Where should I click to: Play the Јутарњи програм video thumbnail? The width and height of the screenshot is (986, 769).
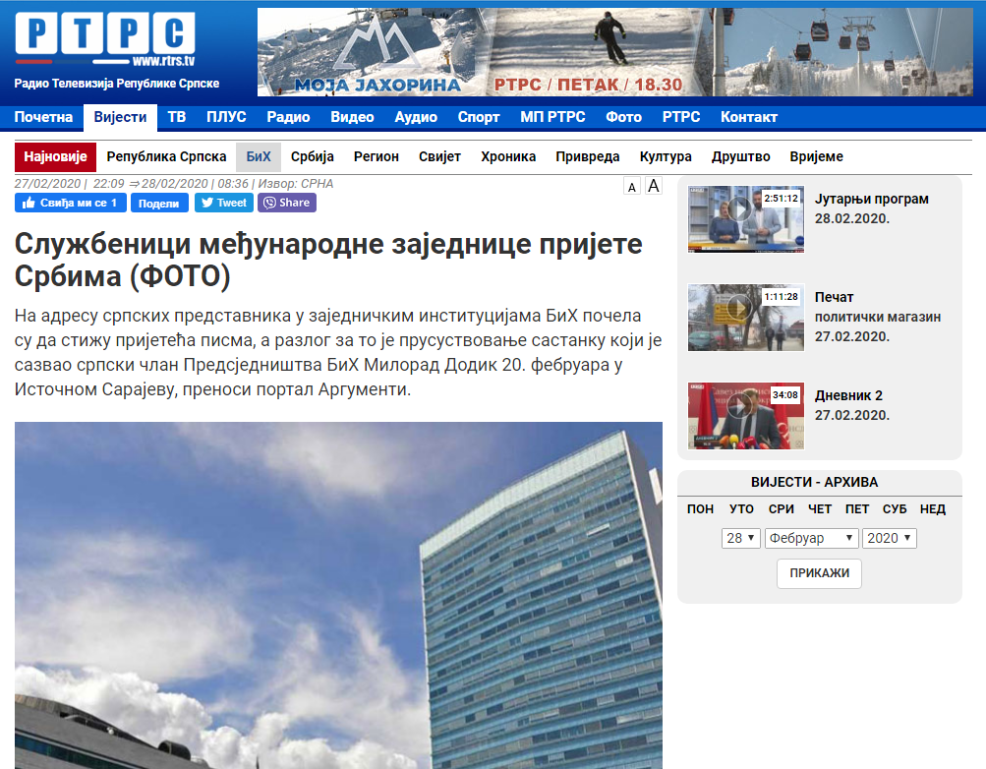(x=746, y=219)
